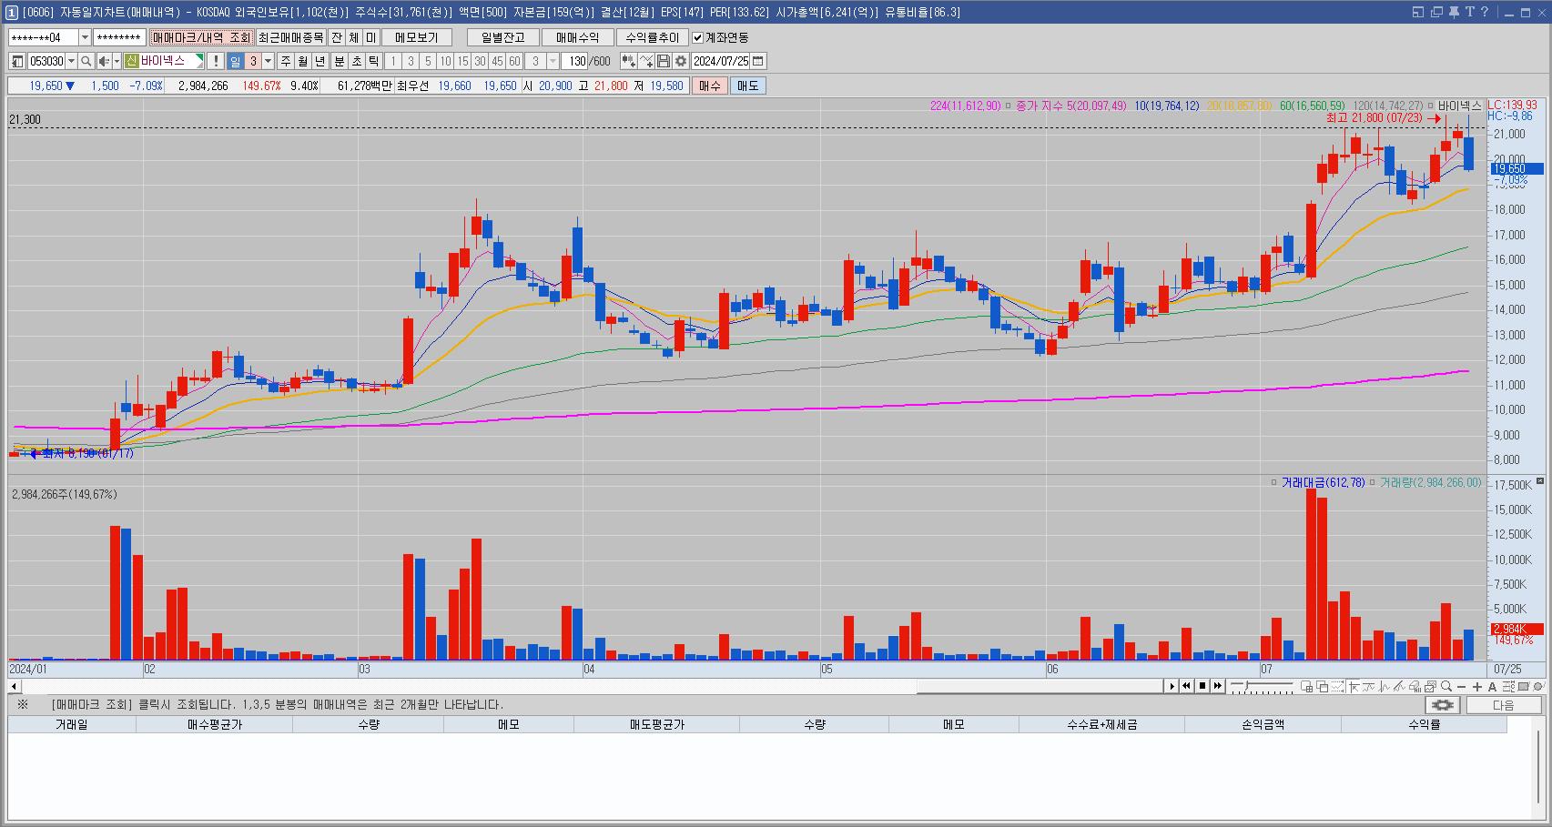Click the 다음 next button

(1504, 705)
